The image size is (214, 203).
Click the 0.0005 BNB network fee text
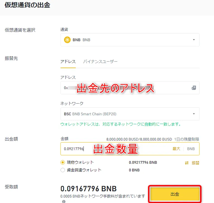pyautogui.click(x=103, y=196)
